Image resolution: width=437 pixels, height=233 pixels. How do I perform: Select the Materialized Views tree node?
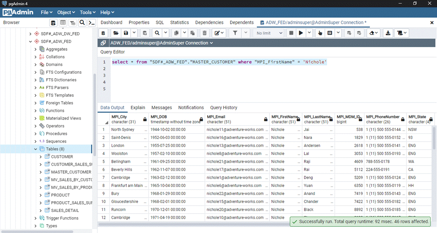coord(64,118)
